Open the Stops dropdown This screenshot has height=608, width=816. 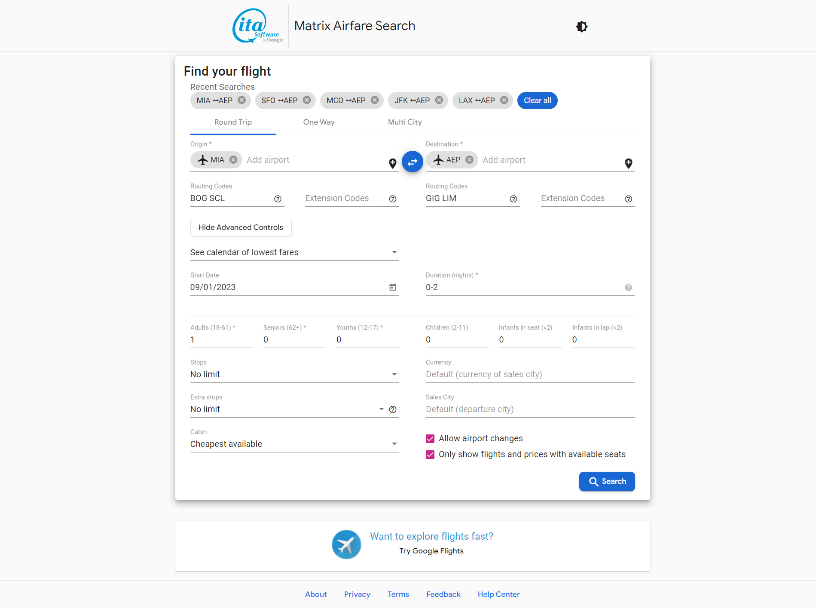[294, 374]
